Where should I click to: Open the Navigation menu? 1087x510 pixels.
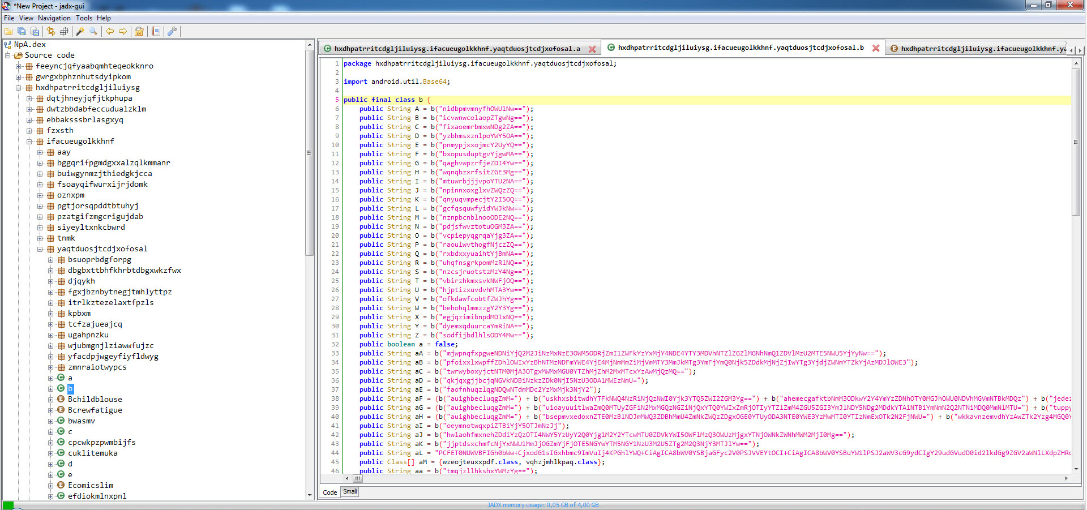click(54, 18)
